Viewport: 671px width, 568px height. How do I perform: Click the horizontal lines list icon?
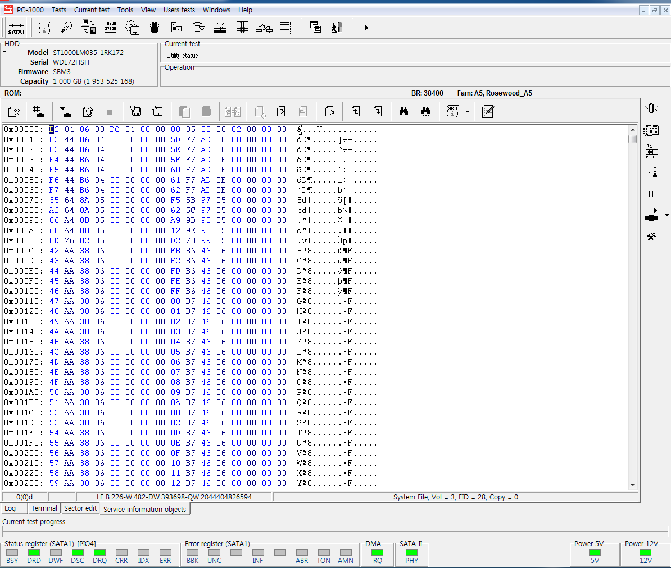(286, 28)
